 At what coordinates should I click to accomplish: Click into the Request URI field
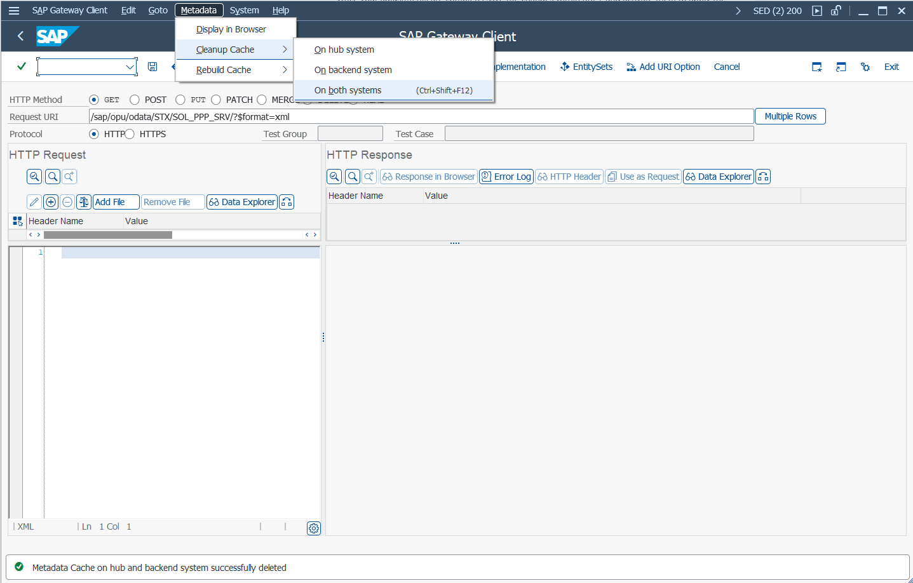(421, 117)
